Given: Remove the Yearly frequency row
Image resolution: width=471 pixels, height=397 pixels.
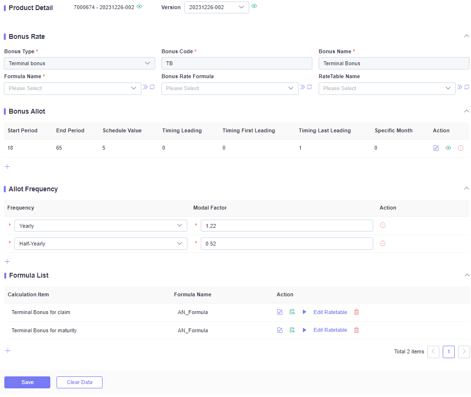Looking at the screenshot, I should pyautogui.click(x=383, y=225).
